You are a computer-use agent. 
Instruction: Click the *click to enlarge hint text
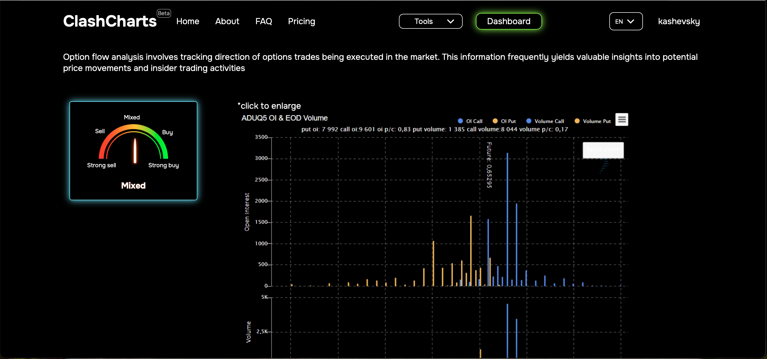[x=269, y=106]
